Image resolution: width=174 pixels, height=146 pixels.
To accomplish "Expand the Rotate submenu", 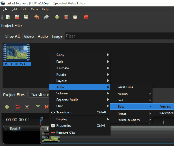I will tap(80, 74).
